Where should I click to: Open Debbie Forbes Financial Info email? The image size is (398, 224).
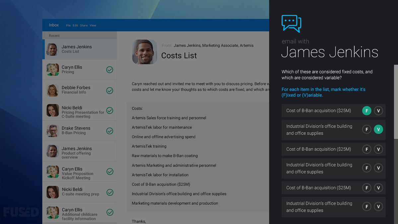pos(80,90)
